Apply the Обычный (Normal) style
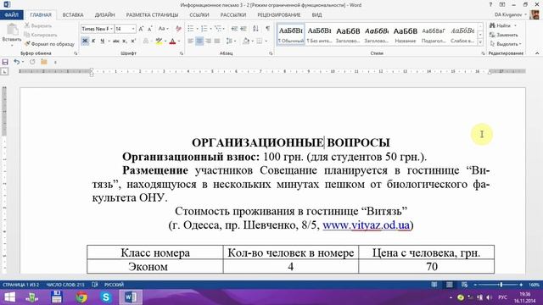This screenshot has height=305, width=543. tap(291, 34)
